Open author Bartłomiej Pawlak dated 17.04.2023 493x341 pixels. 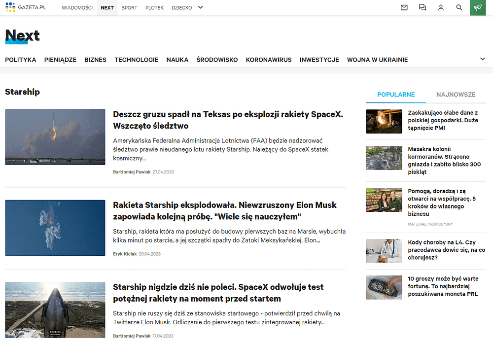click(132, 336)
